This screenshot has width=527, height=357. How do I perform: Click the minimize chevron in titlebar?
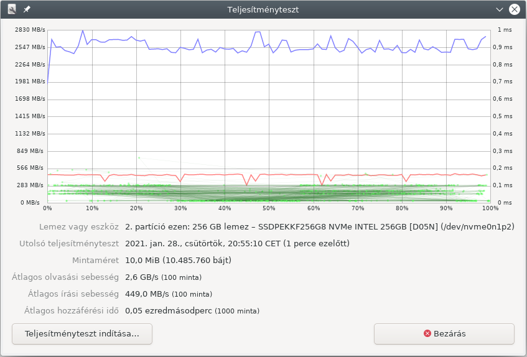pyautogui.click(x=500, y=9)
